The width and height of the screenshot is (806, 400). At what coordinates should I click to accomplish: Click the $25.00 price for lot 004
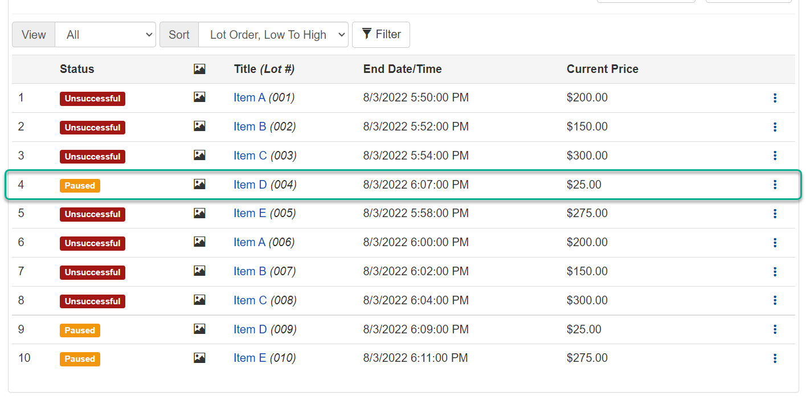click(x=584, y=185)
